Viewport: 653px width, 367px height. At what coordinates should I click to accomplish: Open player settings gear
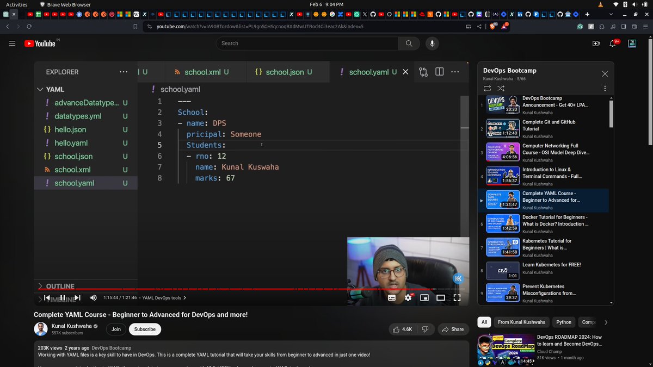tap(408, 297)
